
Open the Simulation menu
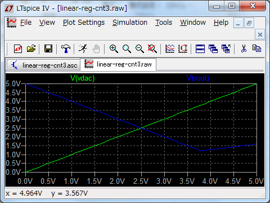pos(130,23)
